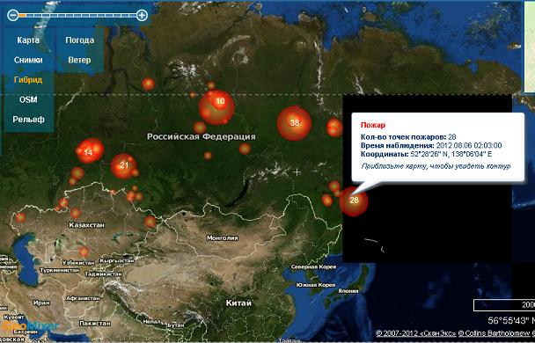Toggle the Погода weather overlay
This screenshot has width=535, height=343.
pyautogui.click(x=80, y=40)
